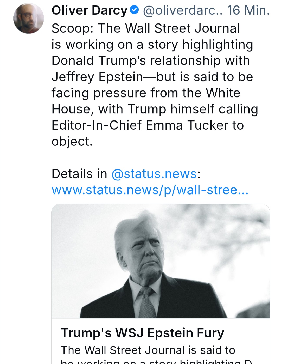Click 'is working on a story highlighting' line
This screenshot has height=364, width=281.
(x=152, y=45)
